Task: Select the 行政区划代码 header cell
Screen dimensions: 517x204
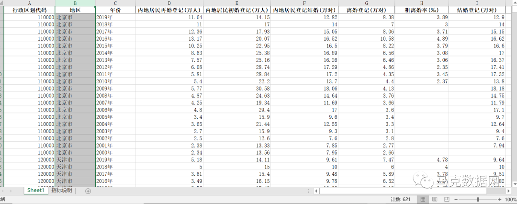Action: (x=29, y=10)
